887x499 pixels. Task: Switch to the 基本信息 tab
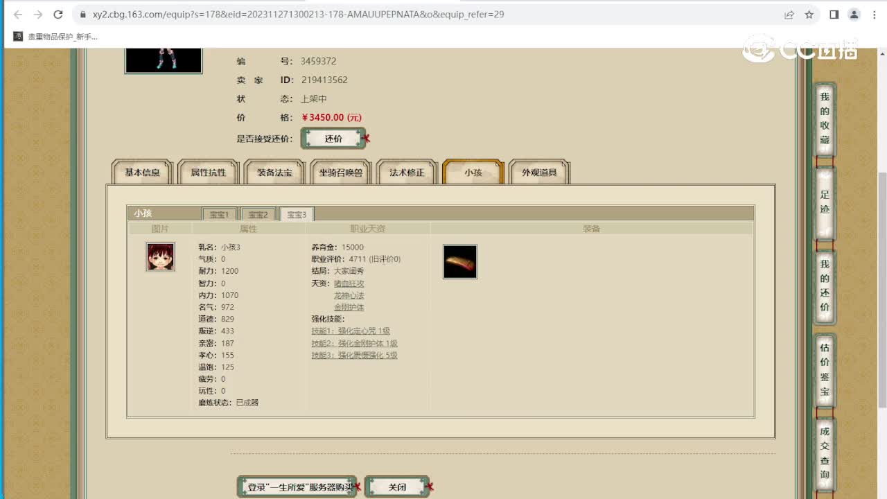142,173
